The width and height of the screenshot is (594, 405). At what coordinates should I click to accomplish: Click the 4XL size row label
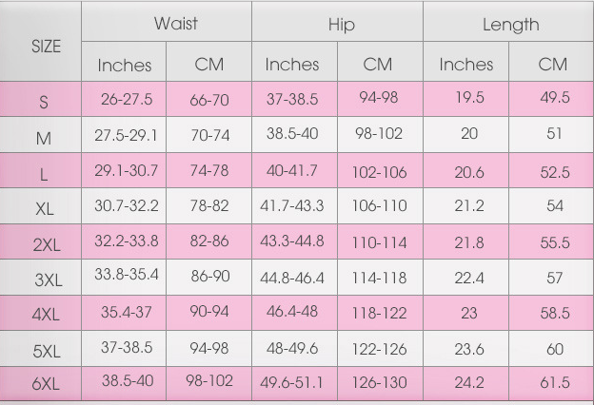click(x=46, y=316)
